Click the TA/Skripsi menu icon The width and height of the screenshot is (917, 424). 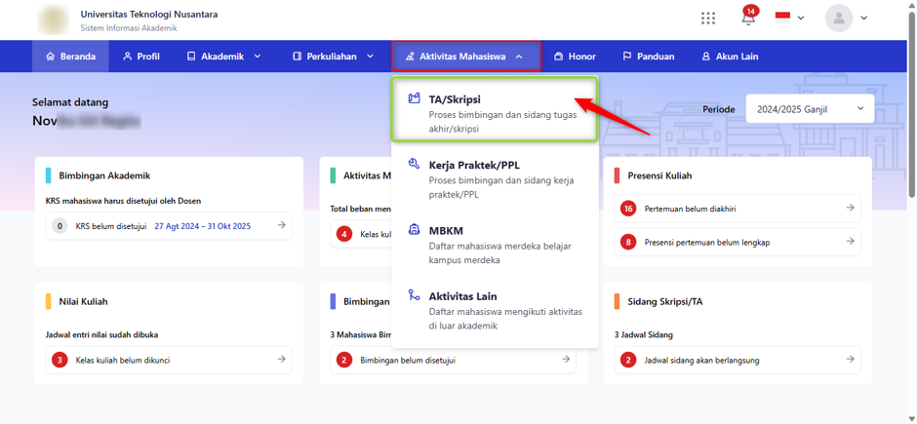click(414, 98)
